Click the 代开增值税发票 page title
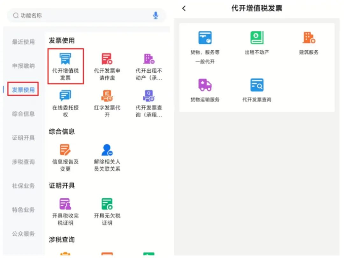Screen dimensions: 344x258 point(257,8)
